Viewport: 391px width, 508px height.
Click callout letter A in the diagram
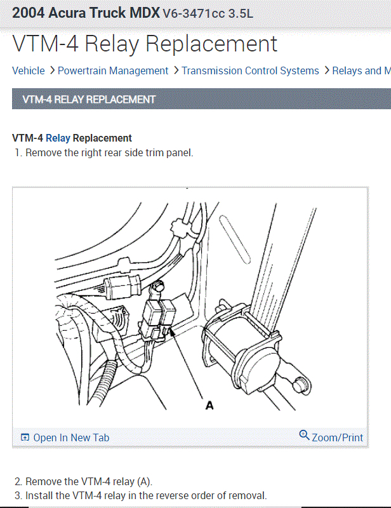(209, 405)
